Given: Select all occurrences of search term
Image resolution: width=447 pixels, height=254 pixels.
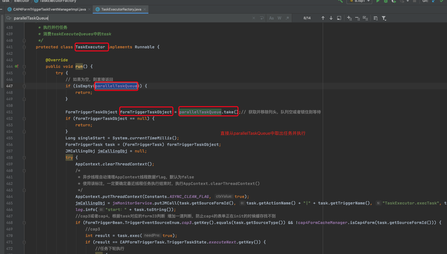Looking at the screenshot, I should coord(365,18).
